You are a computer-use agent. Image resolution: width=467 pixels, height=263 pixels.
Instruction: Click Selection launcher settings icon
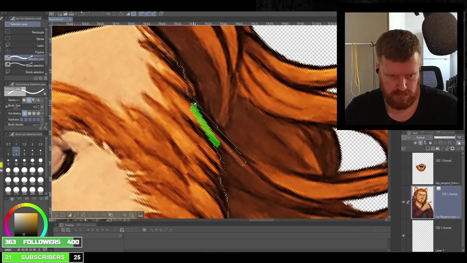[140, 215]
